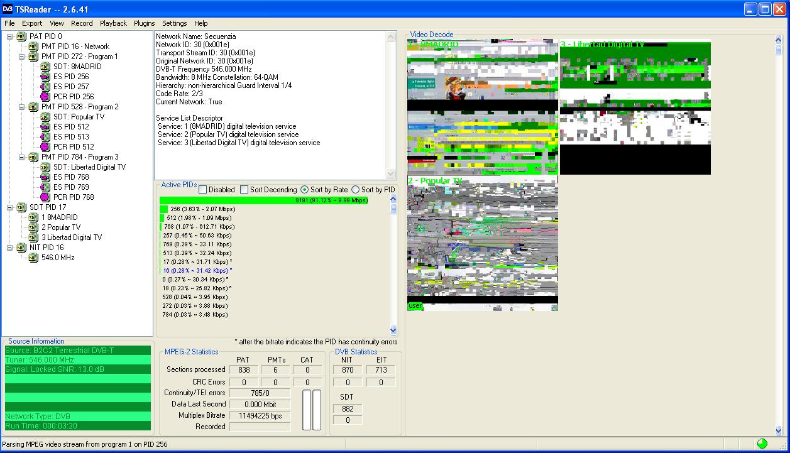Select the Sort by PID radio button
790x453 pixels.
pyautogui.click(x=356, y=190)
